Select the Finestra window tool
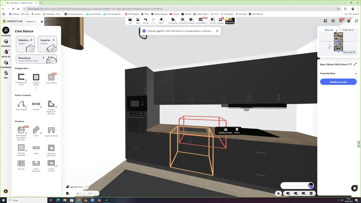 (x=36, y=105)
